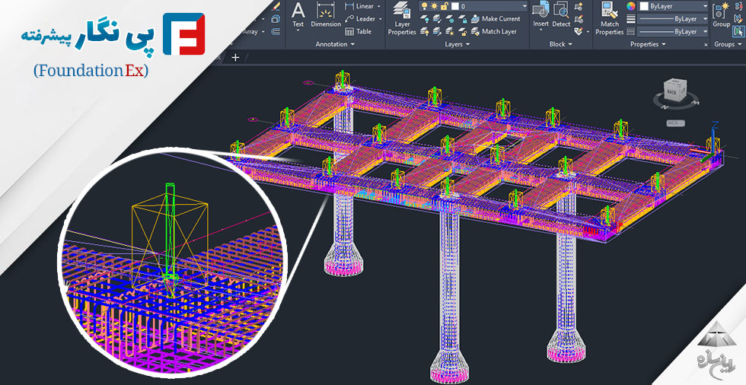This screenshot has height=385, width=746.
Task: Click the Dimension tool icon
Action: coord(326,15)
